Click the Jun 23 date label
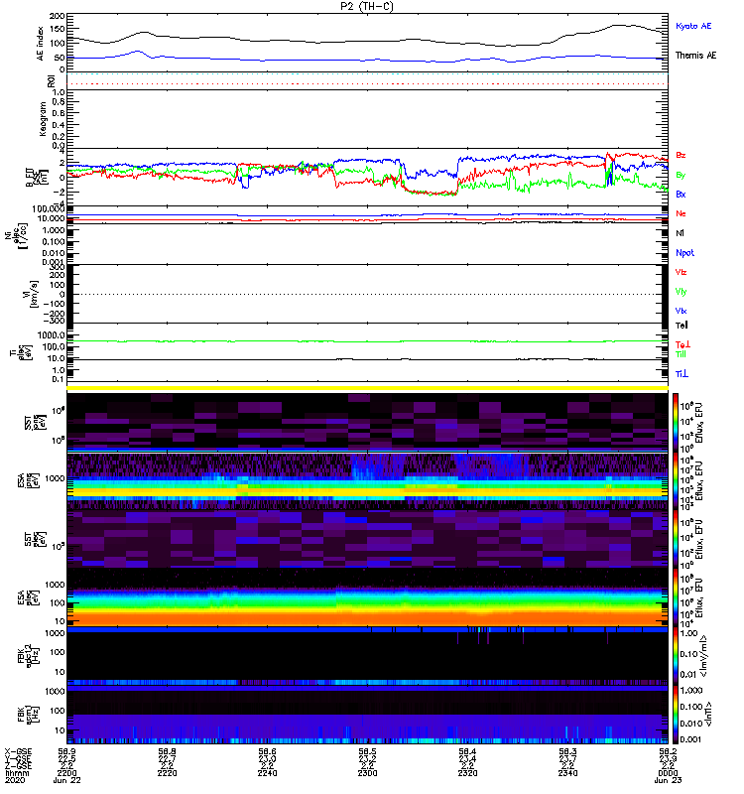 point(668,780)
